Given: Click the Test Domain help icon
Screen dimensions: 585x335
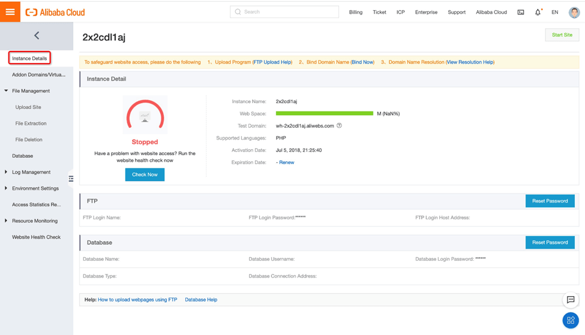Looking at the screenshot, I should 339,126.
